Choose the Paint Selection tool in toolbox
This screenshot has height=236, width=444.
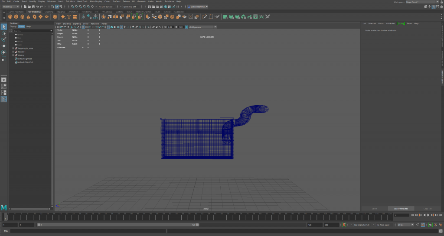click(4, 39)
